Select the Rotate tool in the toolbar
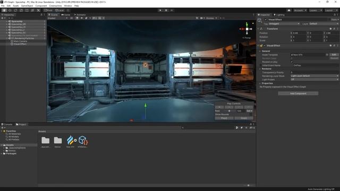340x191 pixels. point(15,10)
